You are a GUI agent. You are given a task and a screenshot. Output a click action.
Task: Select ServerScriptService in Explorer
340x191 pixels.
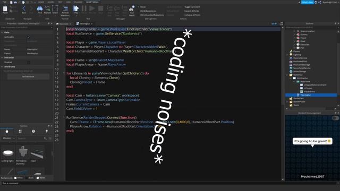[302, 68]
